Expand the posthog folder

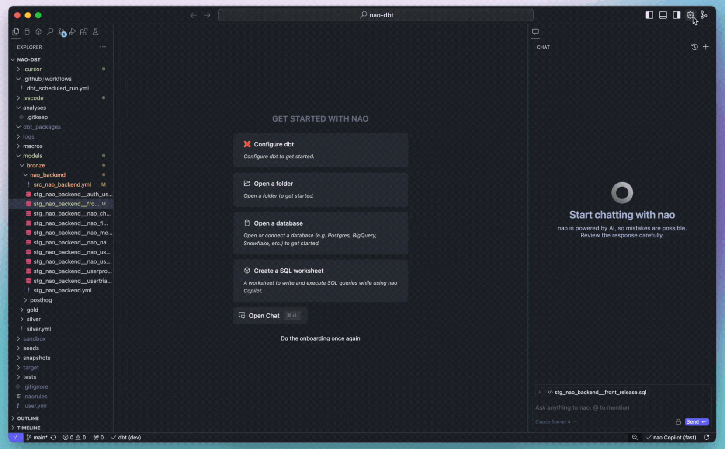[x=41, y=300]
